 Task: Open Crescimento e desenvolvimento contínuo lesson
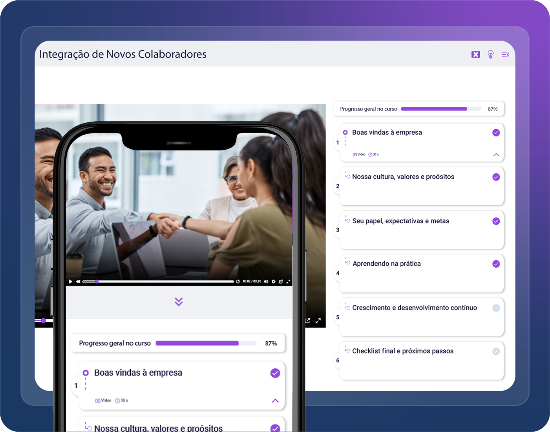415,308
